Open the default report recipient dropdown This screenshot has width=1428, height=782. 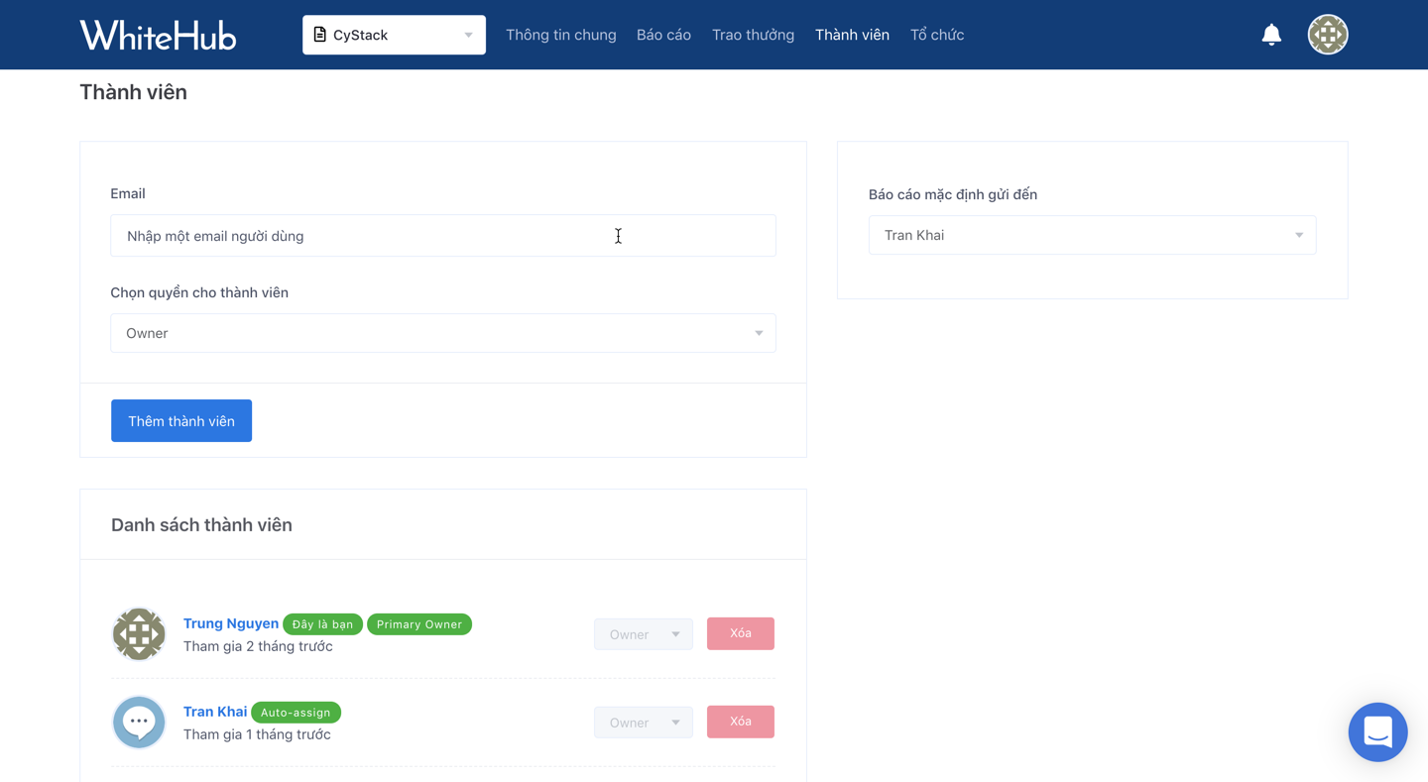[x=1092, y=235]
